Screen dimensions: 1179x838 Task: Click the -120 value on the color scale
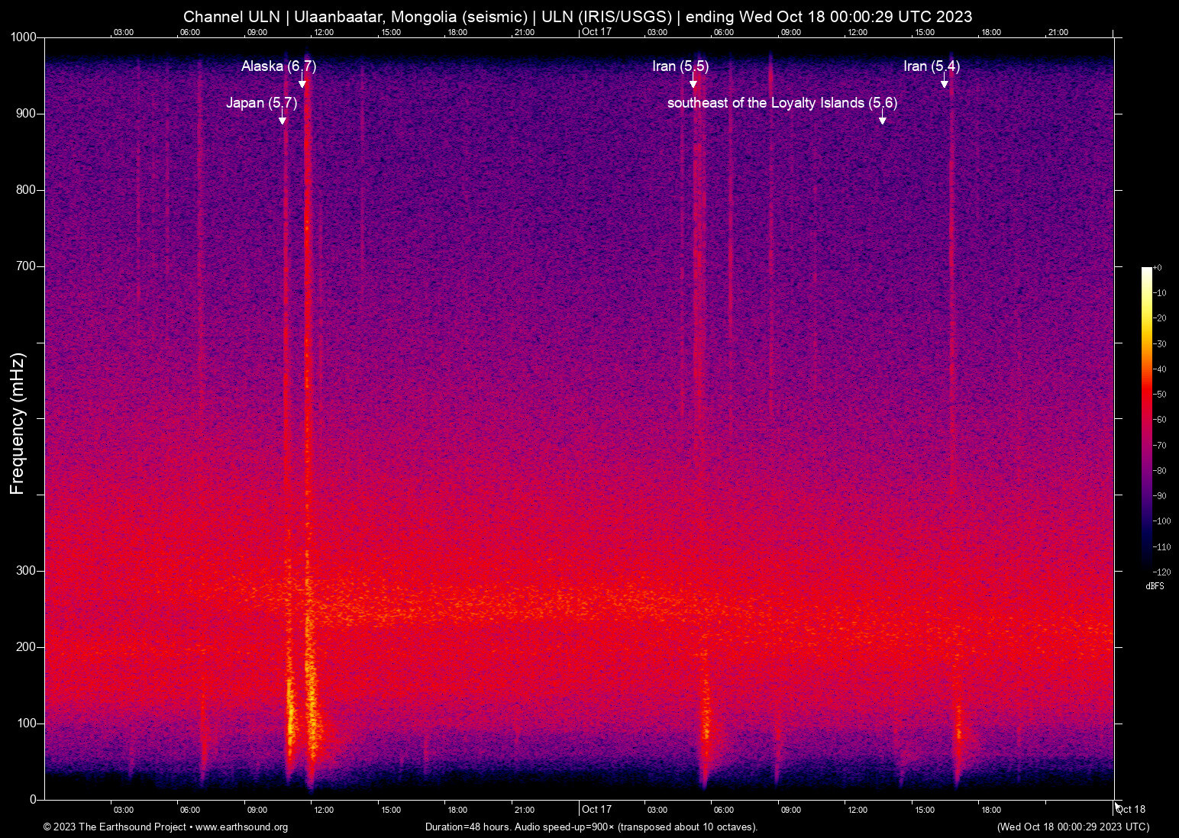[x=1161, y=572]
